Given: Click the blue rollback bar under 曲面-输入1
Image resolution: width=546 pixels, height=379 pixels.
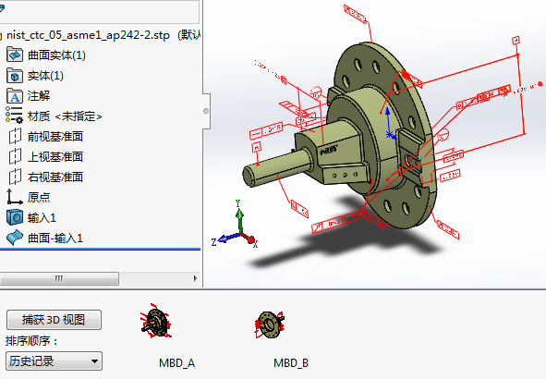Looking at the screenshot, I should 101,250.
